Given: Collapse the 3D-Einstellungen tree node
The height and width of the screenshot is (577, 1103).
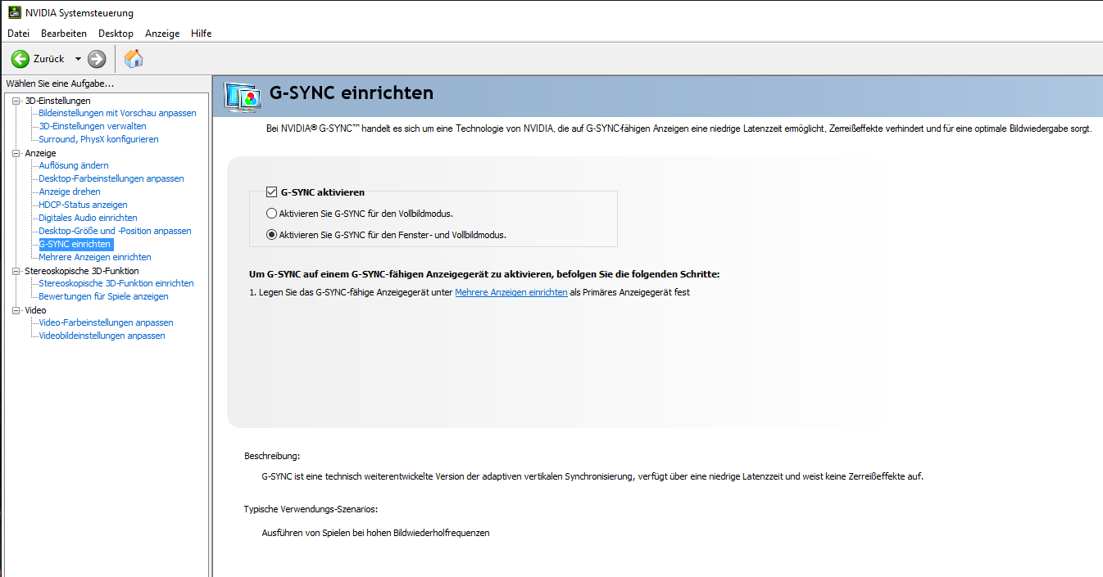Looking at the screenshot, I should pyautogui.click(x=16, y=101).
